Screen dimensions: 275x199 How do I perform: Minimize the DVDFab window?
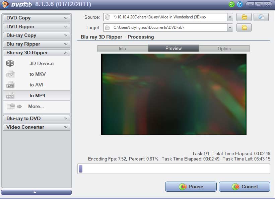(x=250, y=5)
